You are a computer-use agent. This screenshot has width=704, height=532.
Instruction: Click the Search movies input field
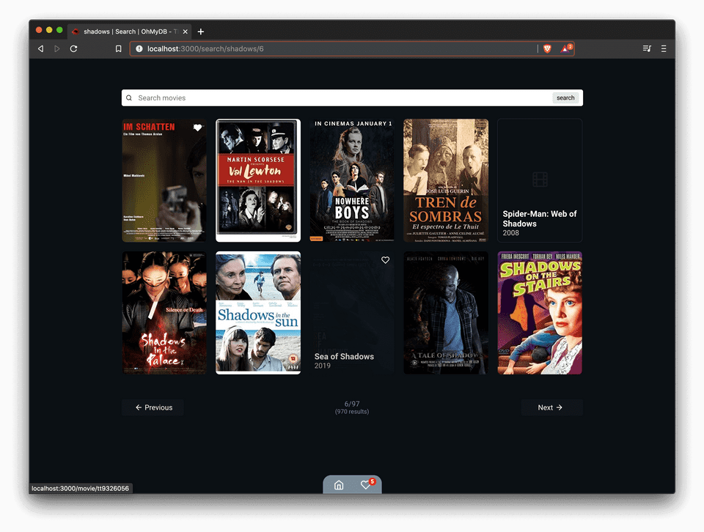point(337,97)
